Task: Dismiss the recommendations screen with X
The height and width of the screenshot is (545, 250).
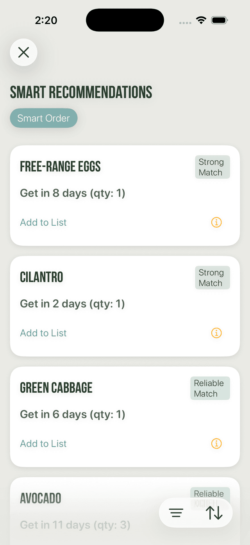Action: (23, 53)
